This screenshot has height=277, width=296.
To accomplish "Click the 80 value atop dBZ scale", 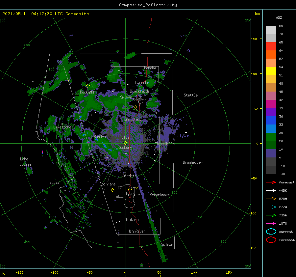I will [281, 26].
